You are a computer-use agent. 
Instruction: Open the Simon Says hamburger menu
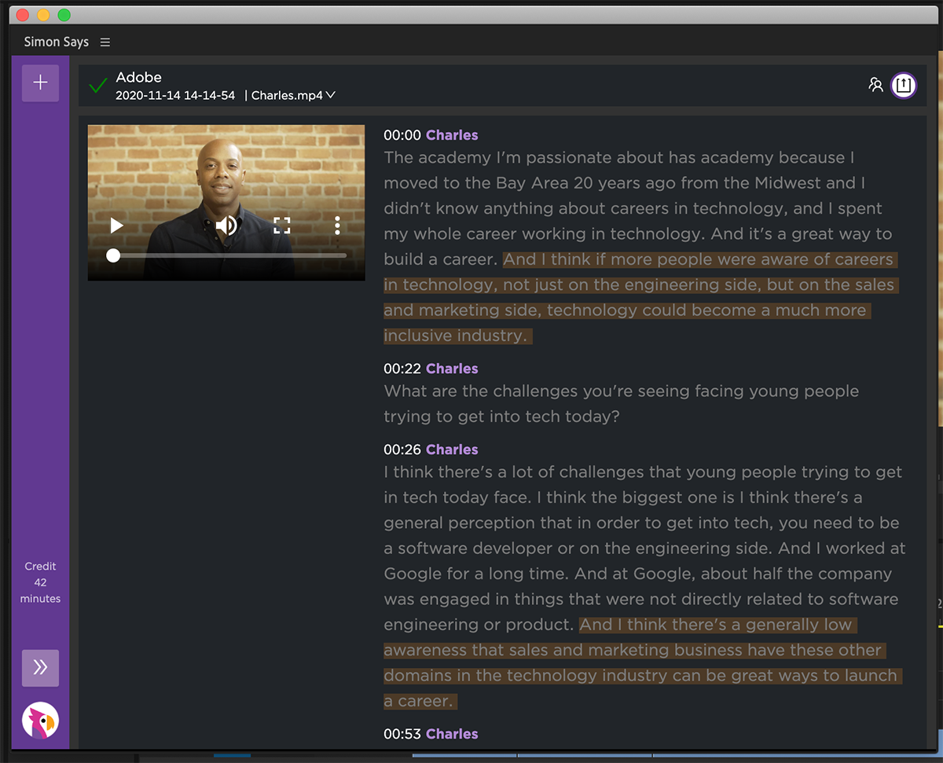(x=105, y=42)
